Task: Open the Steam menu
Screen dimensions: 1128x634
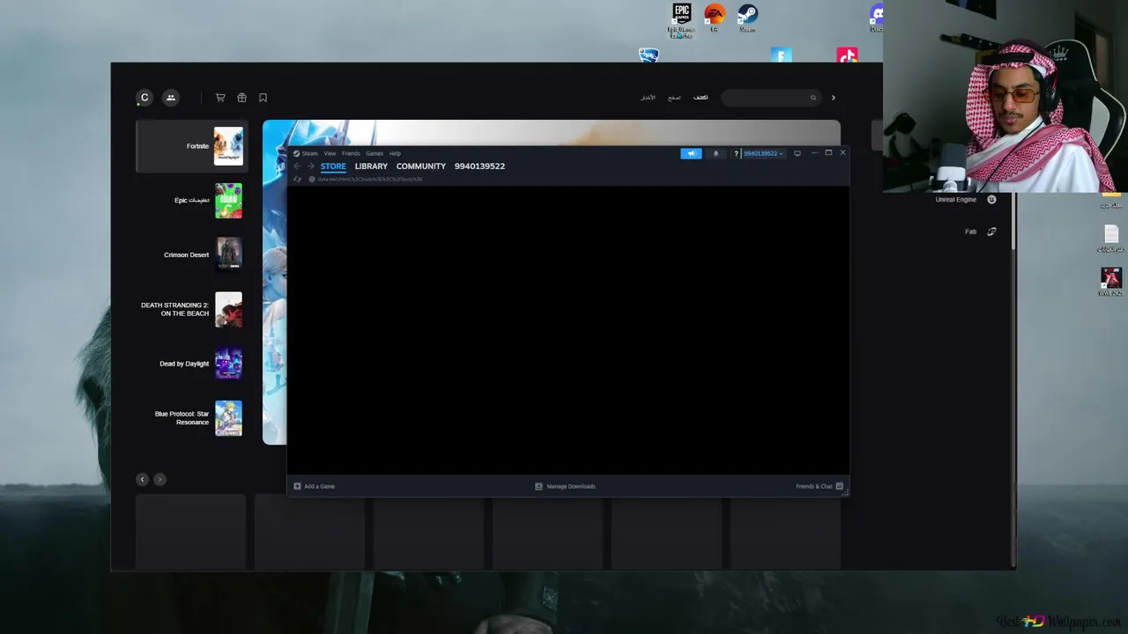Action: (x=309, y=153)
